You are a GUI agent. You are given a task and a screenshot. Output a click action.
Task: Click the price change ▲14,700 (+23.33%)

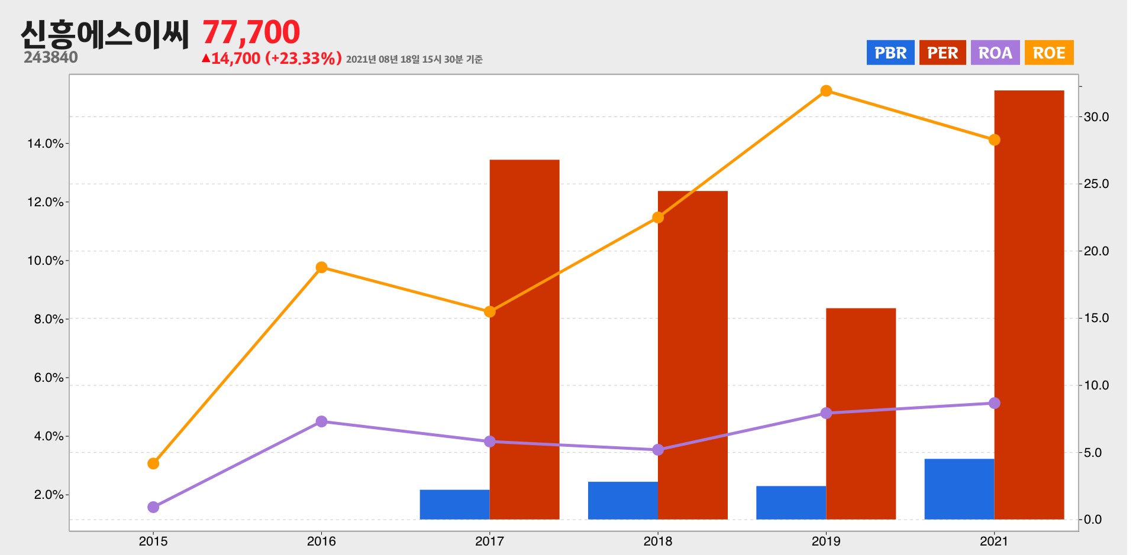click(272, 59)
